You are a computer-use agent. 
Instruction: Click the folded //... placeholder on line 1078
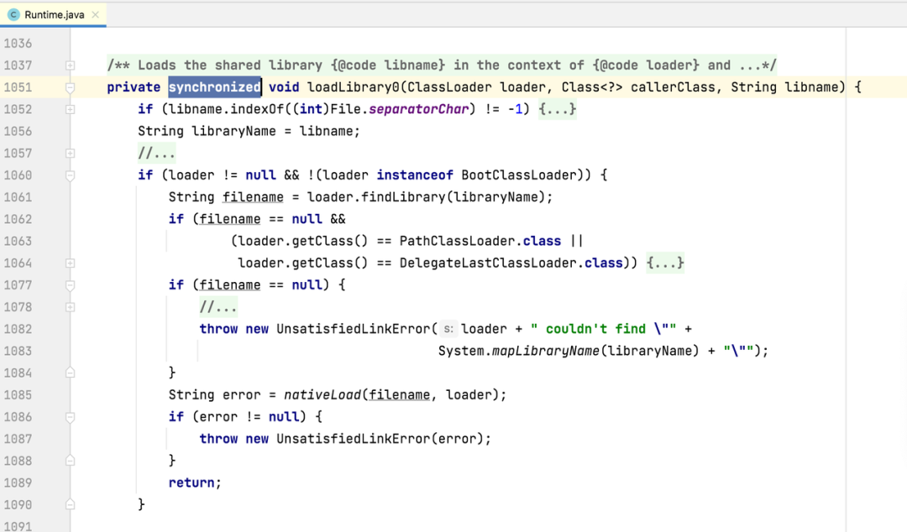click(218, 307)
